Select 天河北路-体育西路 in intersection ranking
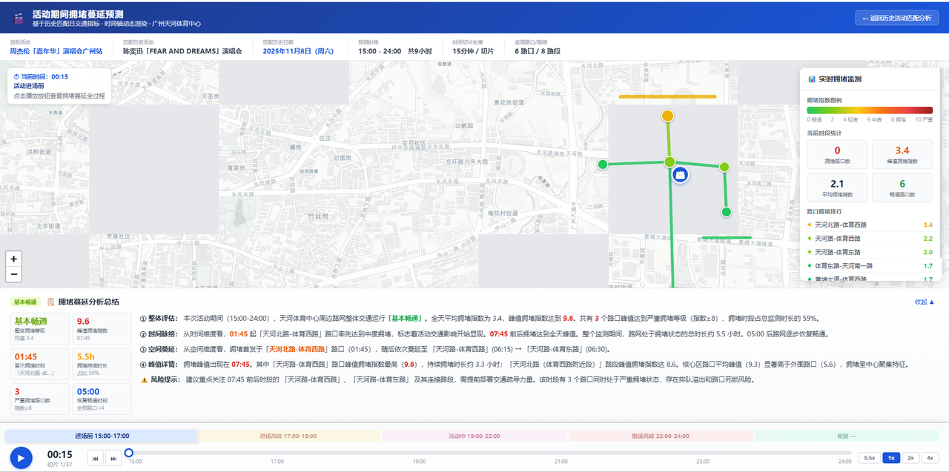 [870, 225]
